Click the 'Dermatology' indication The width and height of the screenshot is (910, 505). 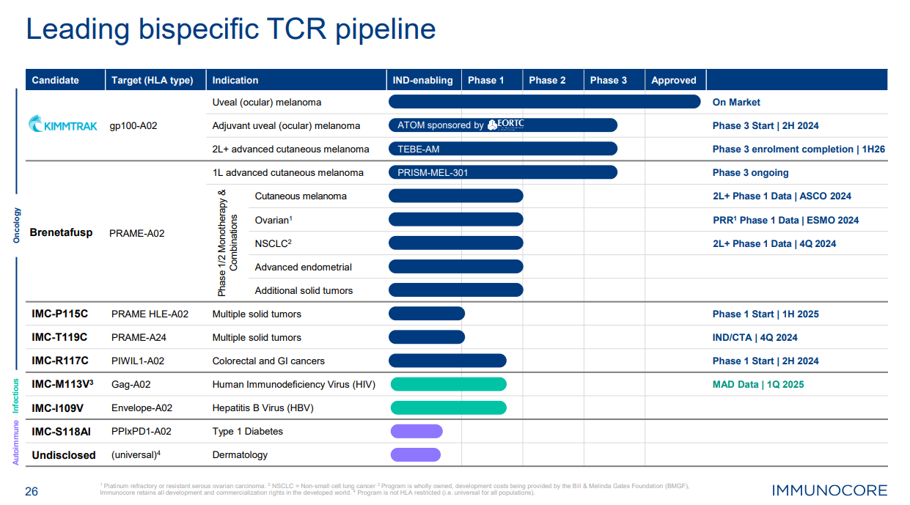(240, 454)
